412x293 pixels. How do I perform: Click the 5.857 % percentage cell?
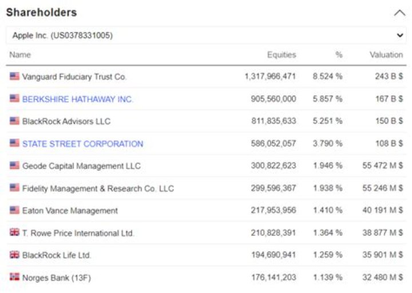[328, 99]
